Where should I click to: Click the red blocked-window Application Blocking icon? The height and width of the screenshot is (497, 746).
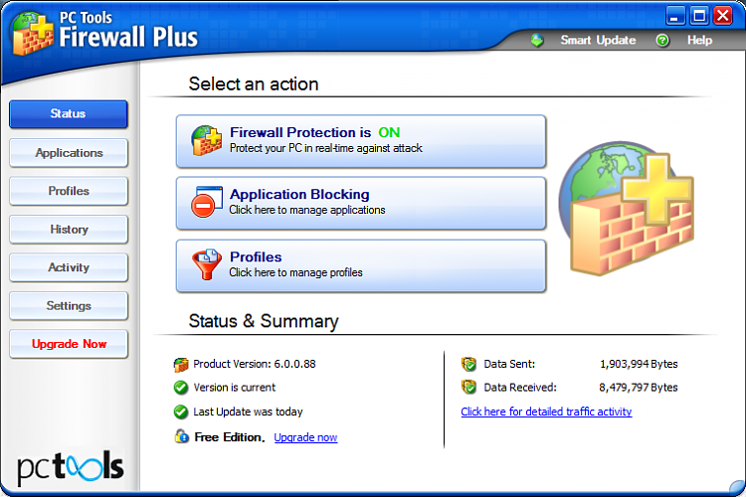(x=207, y=202)
